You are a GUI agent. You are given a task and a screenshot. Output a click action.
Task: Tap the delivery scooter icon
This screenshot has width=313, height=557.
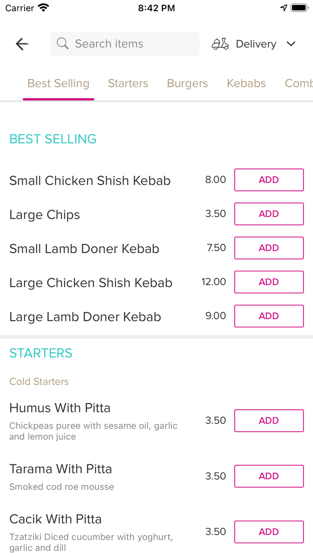pyautogui.click(x=220, y=44)
